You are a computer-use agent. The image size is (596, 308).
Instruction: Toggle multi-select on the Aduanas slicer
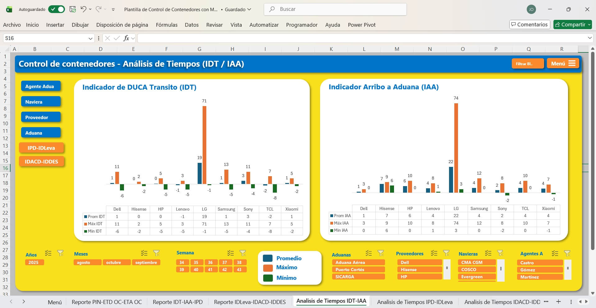click(x=369, y=253)
